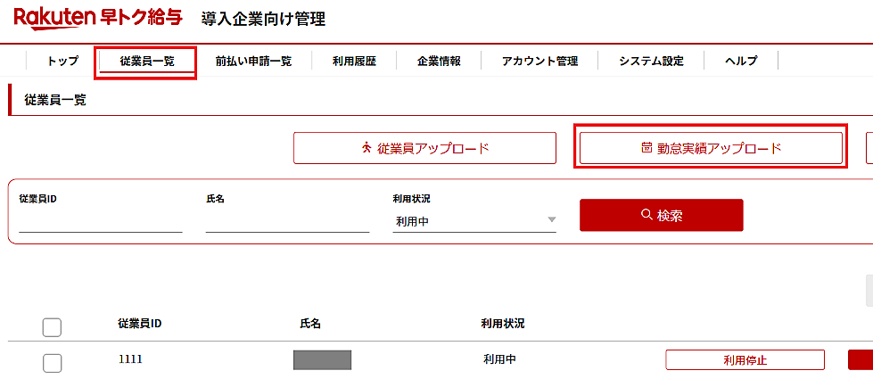873x379 pixels.
Task: Toggle the select-all checkbox in table header
Action: (52, 327)
